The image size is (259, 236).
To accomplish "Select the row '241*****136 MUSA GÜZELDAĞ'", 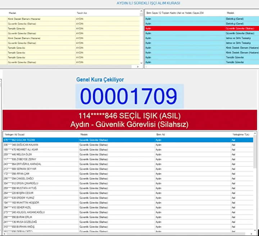I will click(x=128, y=222).
